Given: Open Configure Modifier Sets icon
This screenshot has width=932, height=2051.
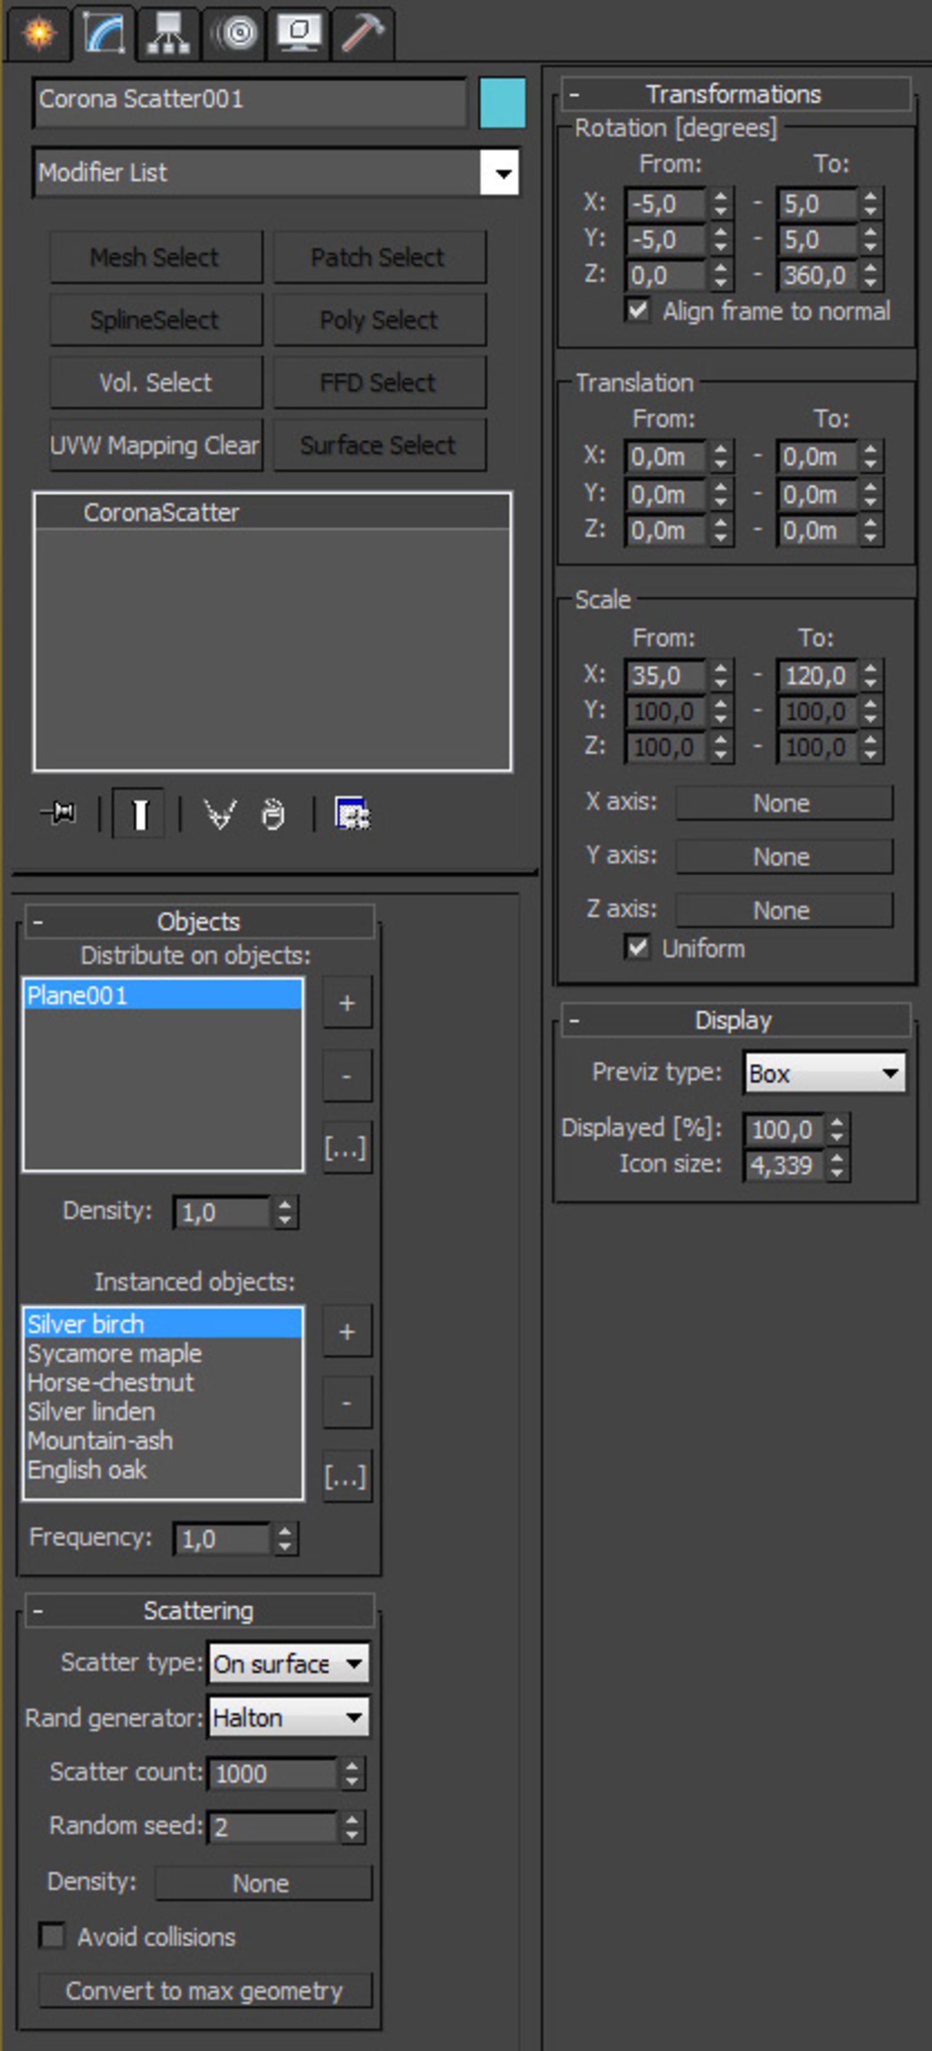Looking at the screenshot, I should pos(352,814).
